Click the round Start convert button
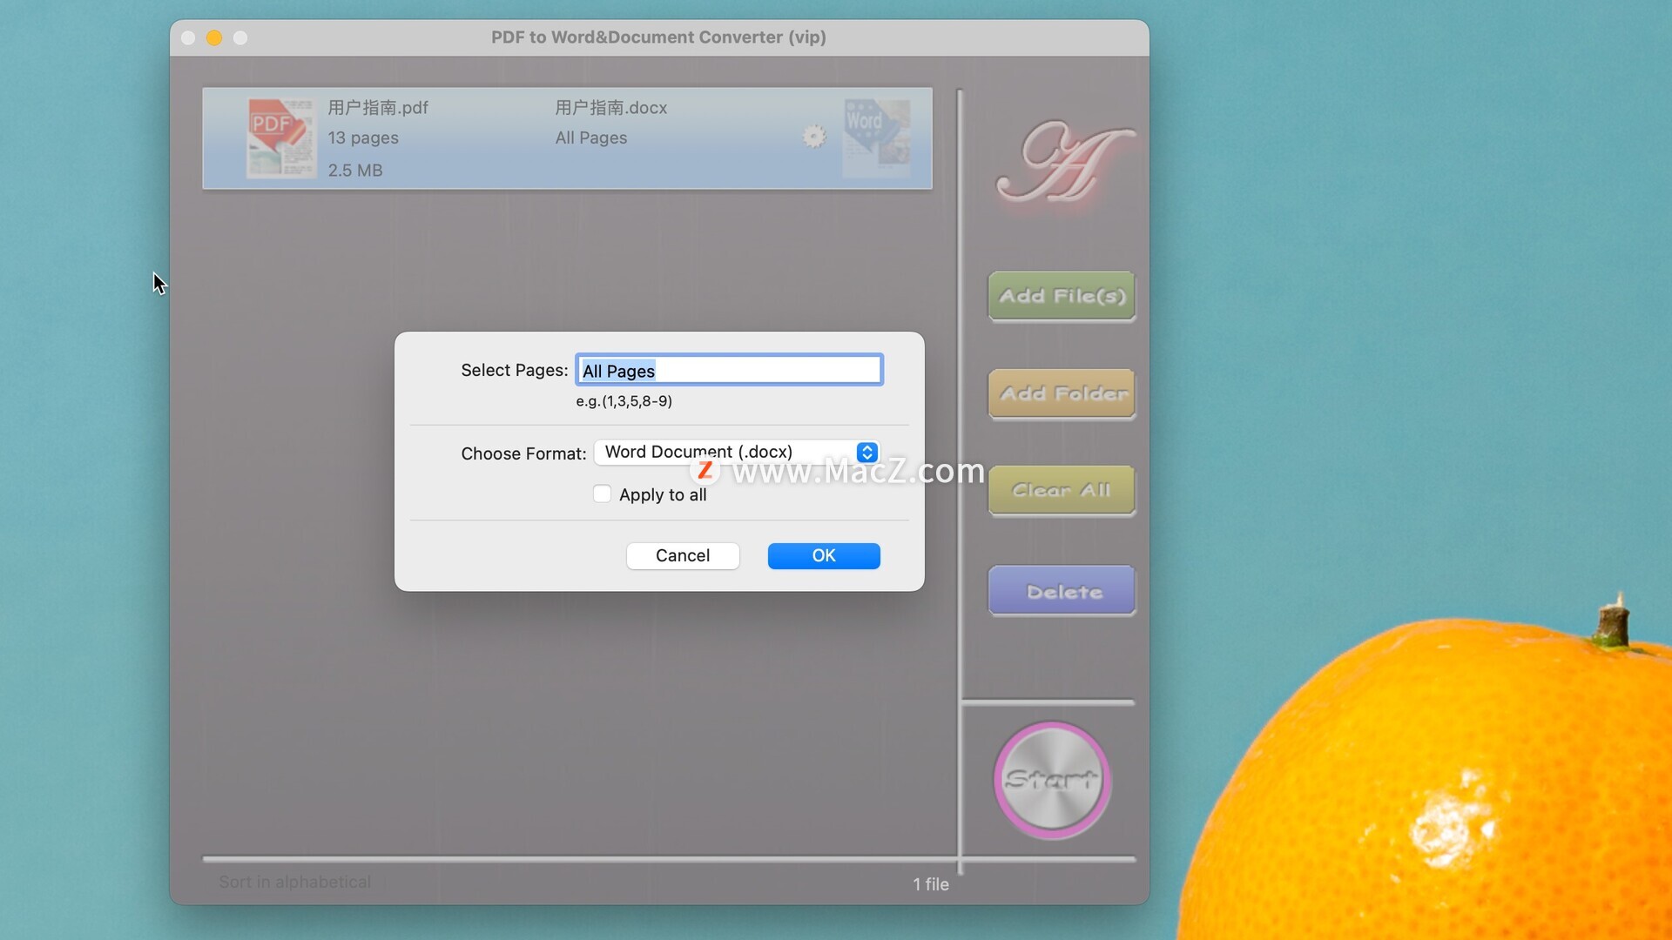1672x940 pixels. 1052,780
